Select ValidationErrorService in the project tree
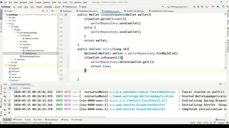This screenshot has width=229, height=128. click(x=34, y=50)
